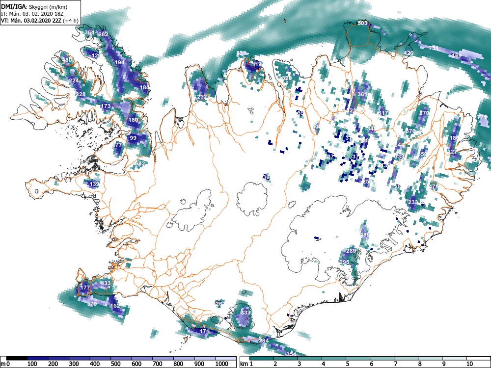Screen dimensions: 491x368
Task: Click visibility value '152'
Action: [x=115, y=306]
